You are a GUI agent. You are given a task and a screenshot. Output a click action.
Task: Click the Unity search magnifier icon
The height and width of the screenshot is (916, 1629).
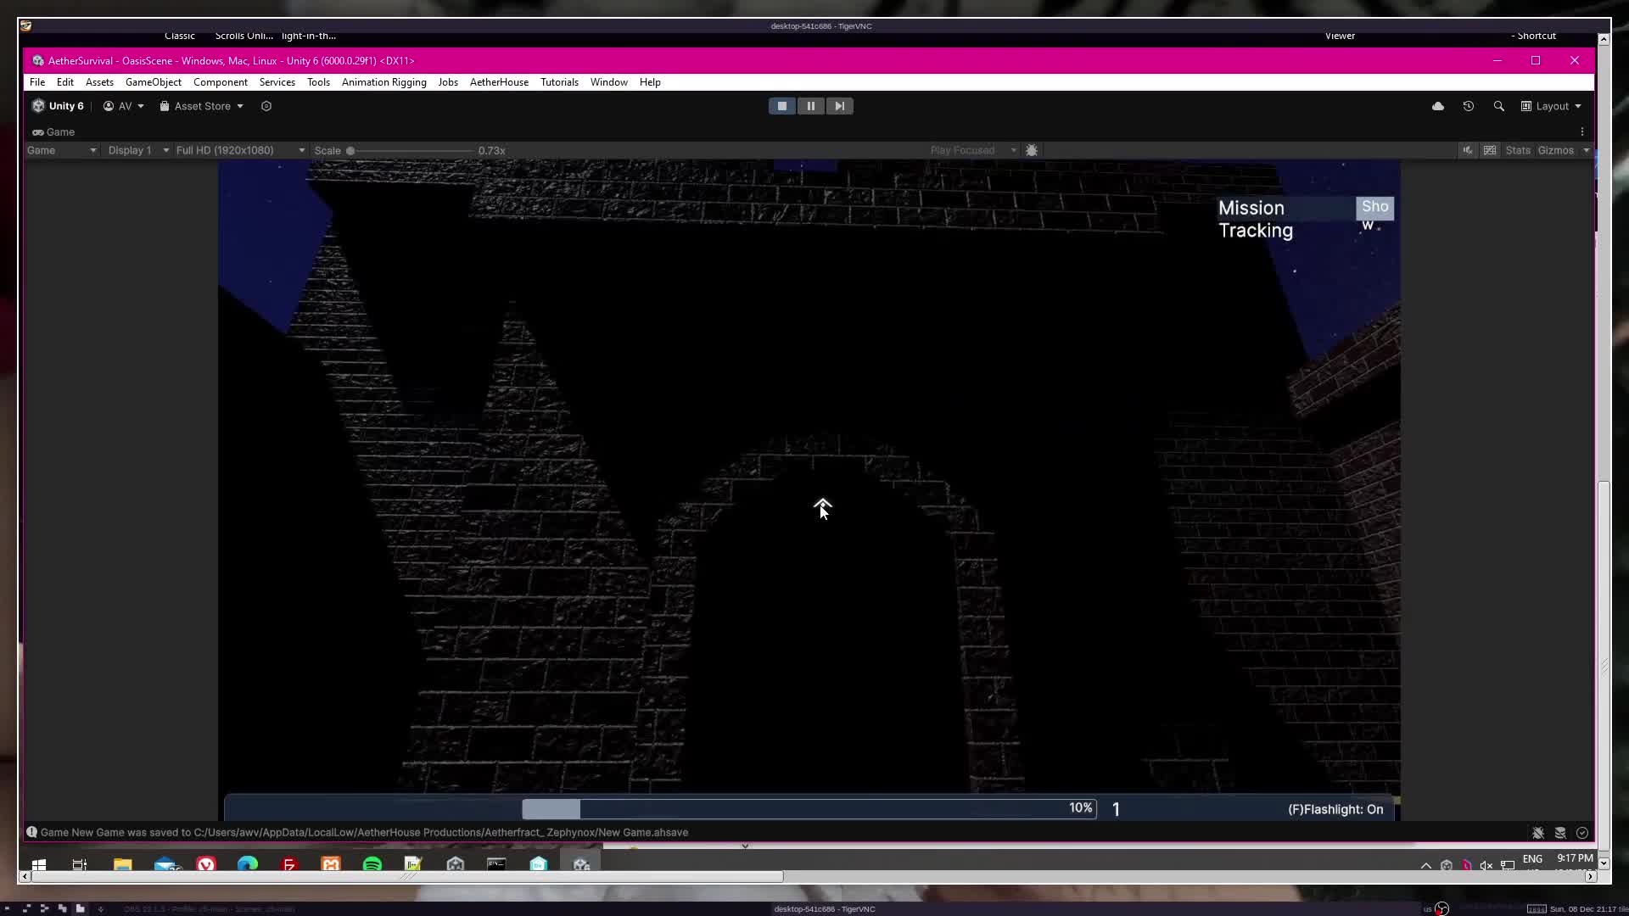pyautogui.click(x=1498, y=106)
